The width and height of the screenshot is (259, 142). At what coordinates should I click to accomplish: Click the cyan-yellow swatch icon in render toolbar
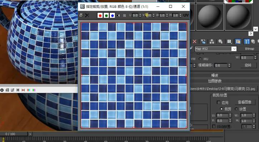[29, 90]
